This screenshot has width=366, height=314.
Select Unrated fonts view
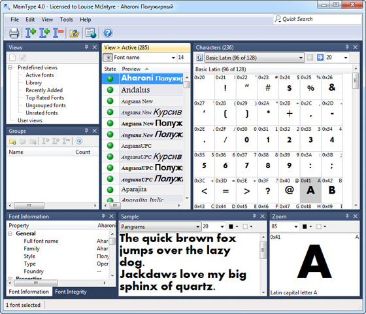42,113
